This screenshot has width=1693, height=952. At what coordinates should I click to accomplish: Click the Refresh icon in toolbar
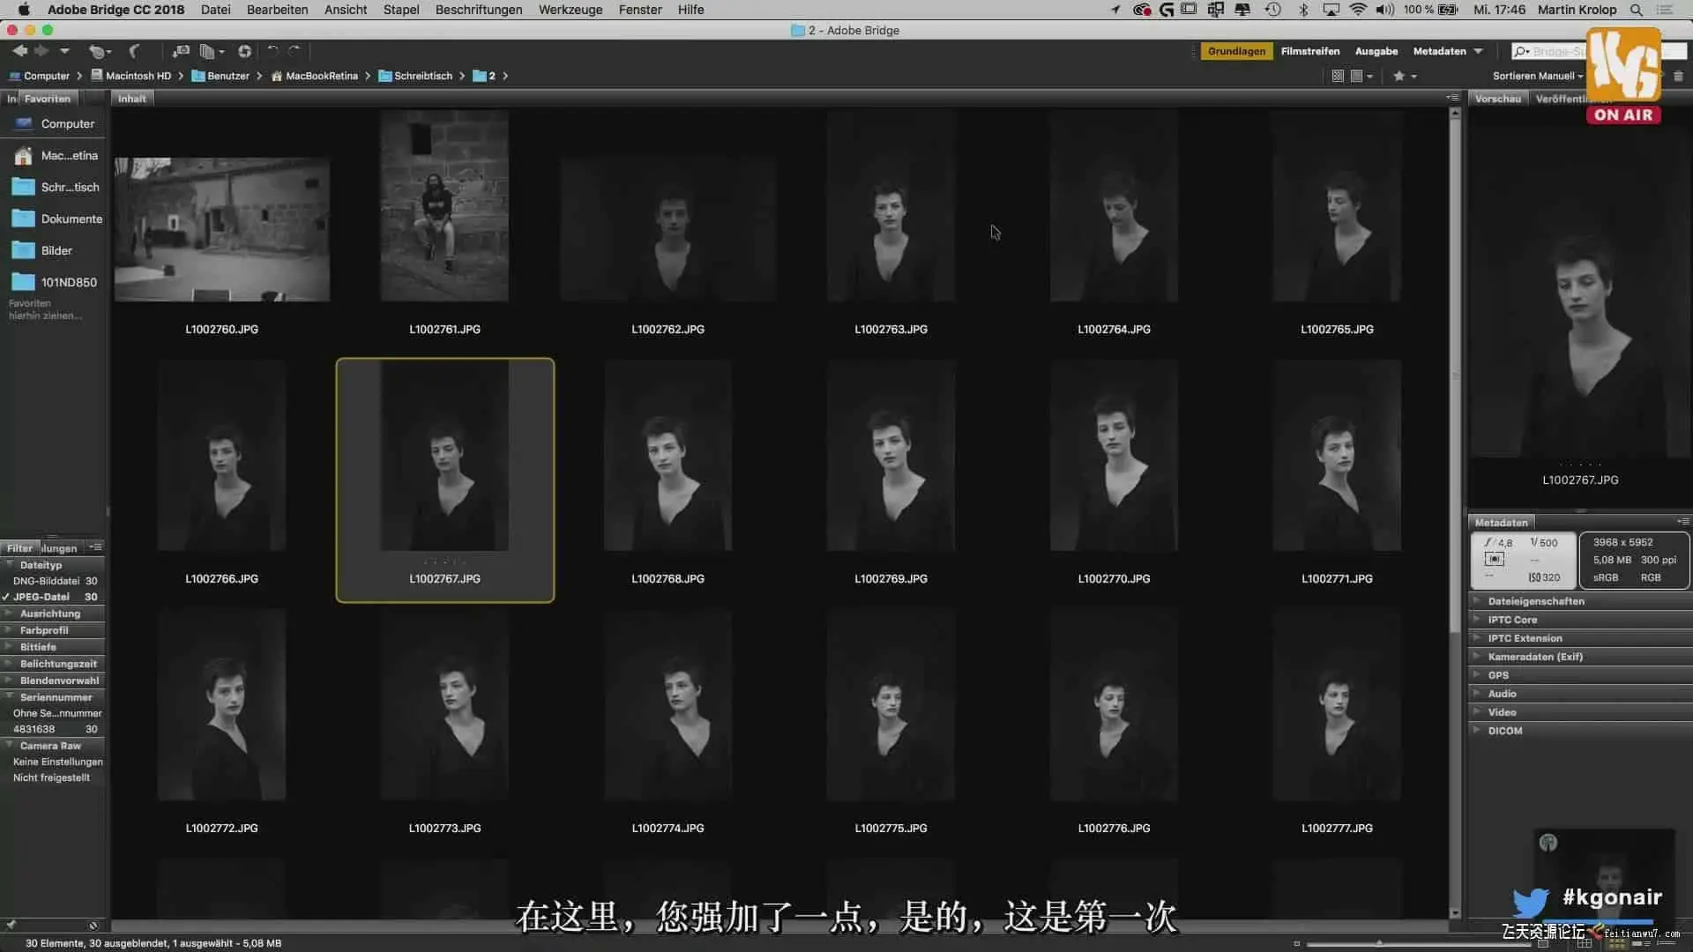click(245, 51)
